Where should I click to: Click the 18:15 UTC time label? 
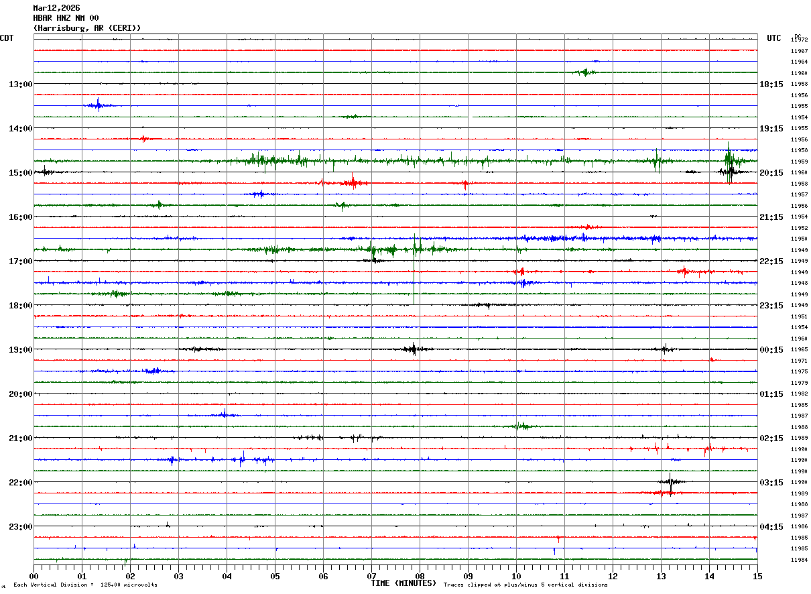point(771,84)
